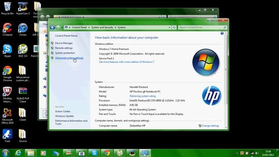279x157 pixels.
Task: Select the Service Pack 1 text
Action: [x=106, y=58]
